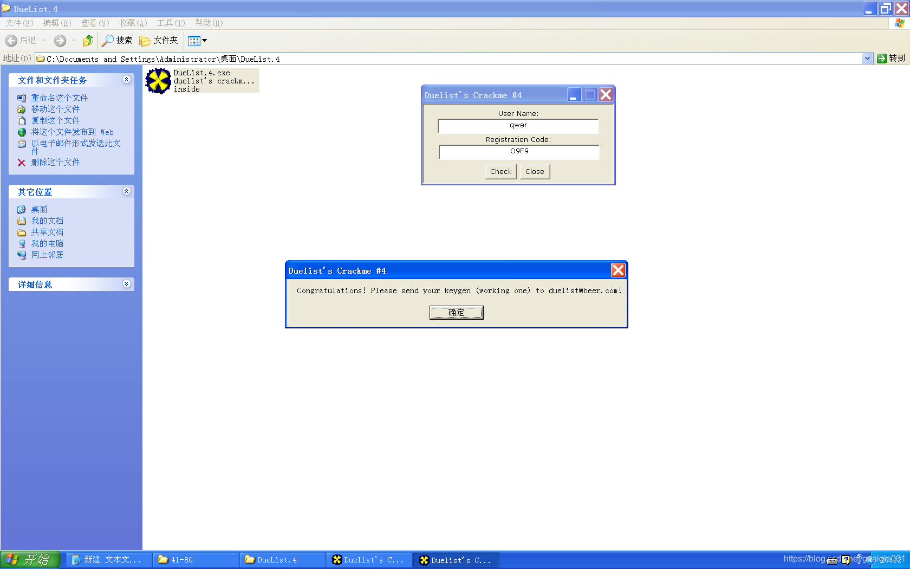Viewport: 910px width, 569px height.
Task: Switch to DueList.4 folder taskbar item
Action: point(283,560)
